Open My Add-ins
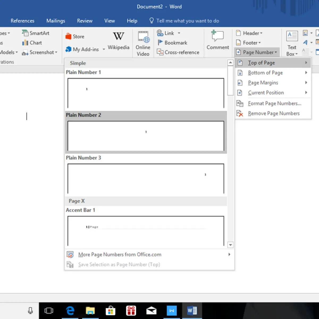This screenshot has height=319, width=319. 82,49
